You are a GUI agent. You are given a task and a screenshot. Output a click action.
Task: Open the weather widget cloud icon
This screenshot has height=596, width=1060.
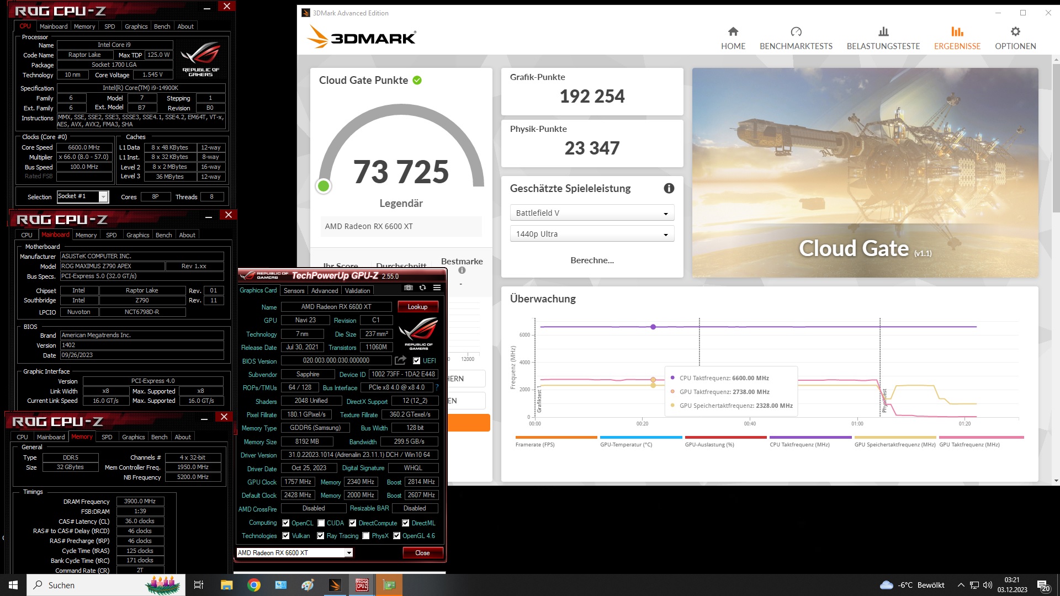[886, 585]
